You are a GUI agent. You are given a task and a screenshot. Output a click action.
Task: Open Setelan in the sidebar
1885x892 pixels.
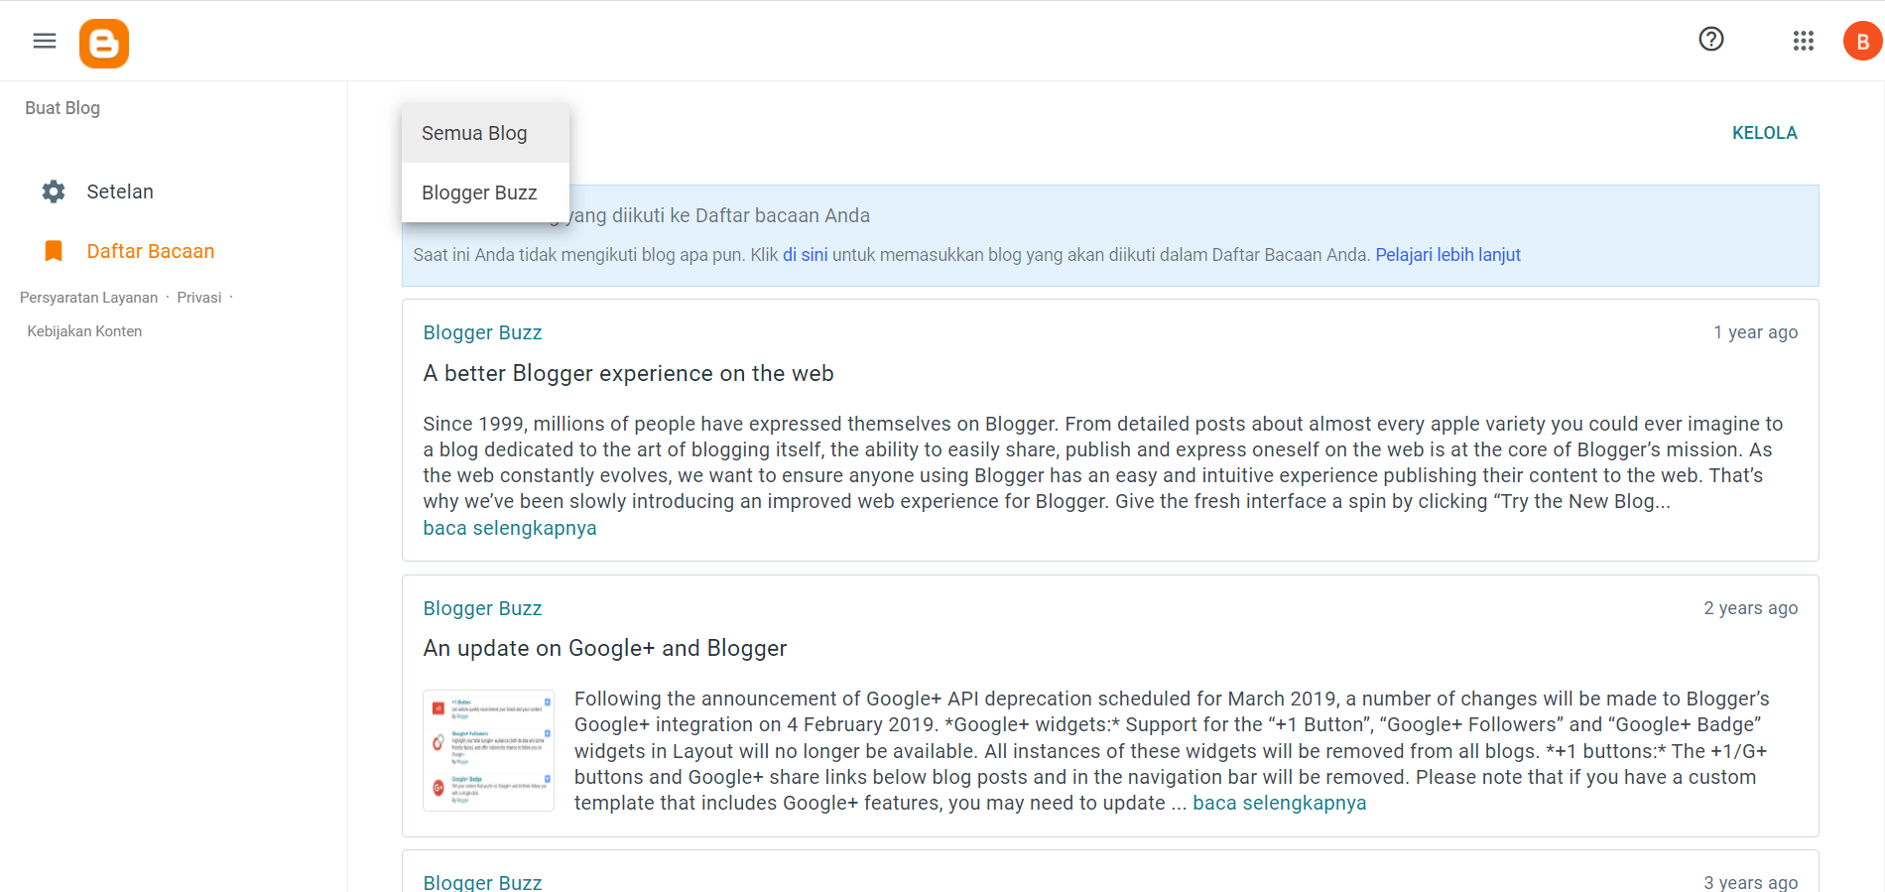120,191
